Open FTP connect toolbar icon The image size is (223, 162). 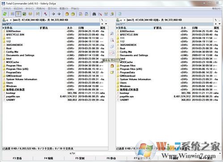(x=80, y=14)
